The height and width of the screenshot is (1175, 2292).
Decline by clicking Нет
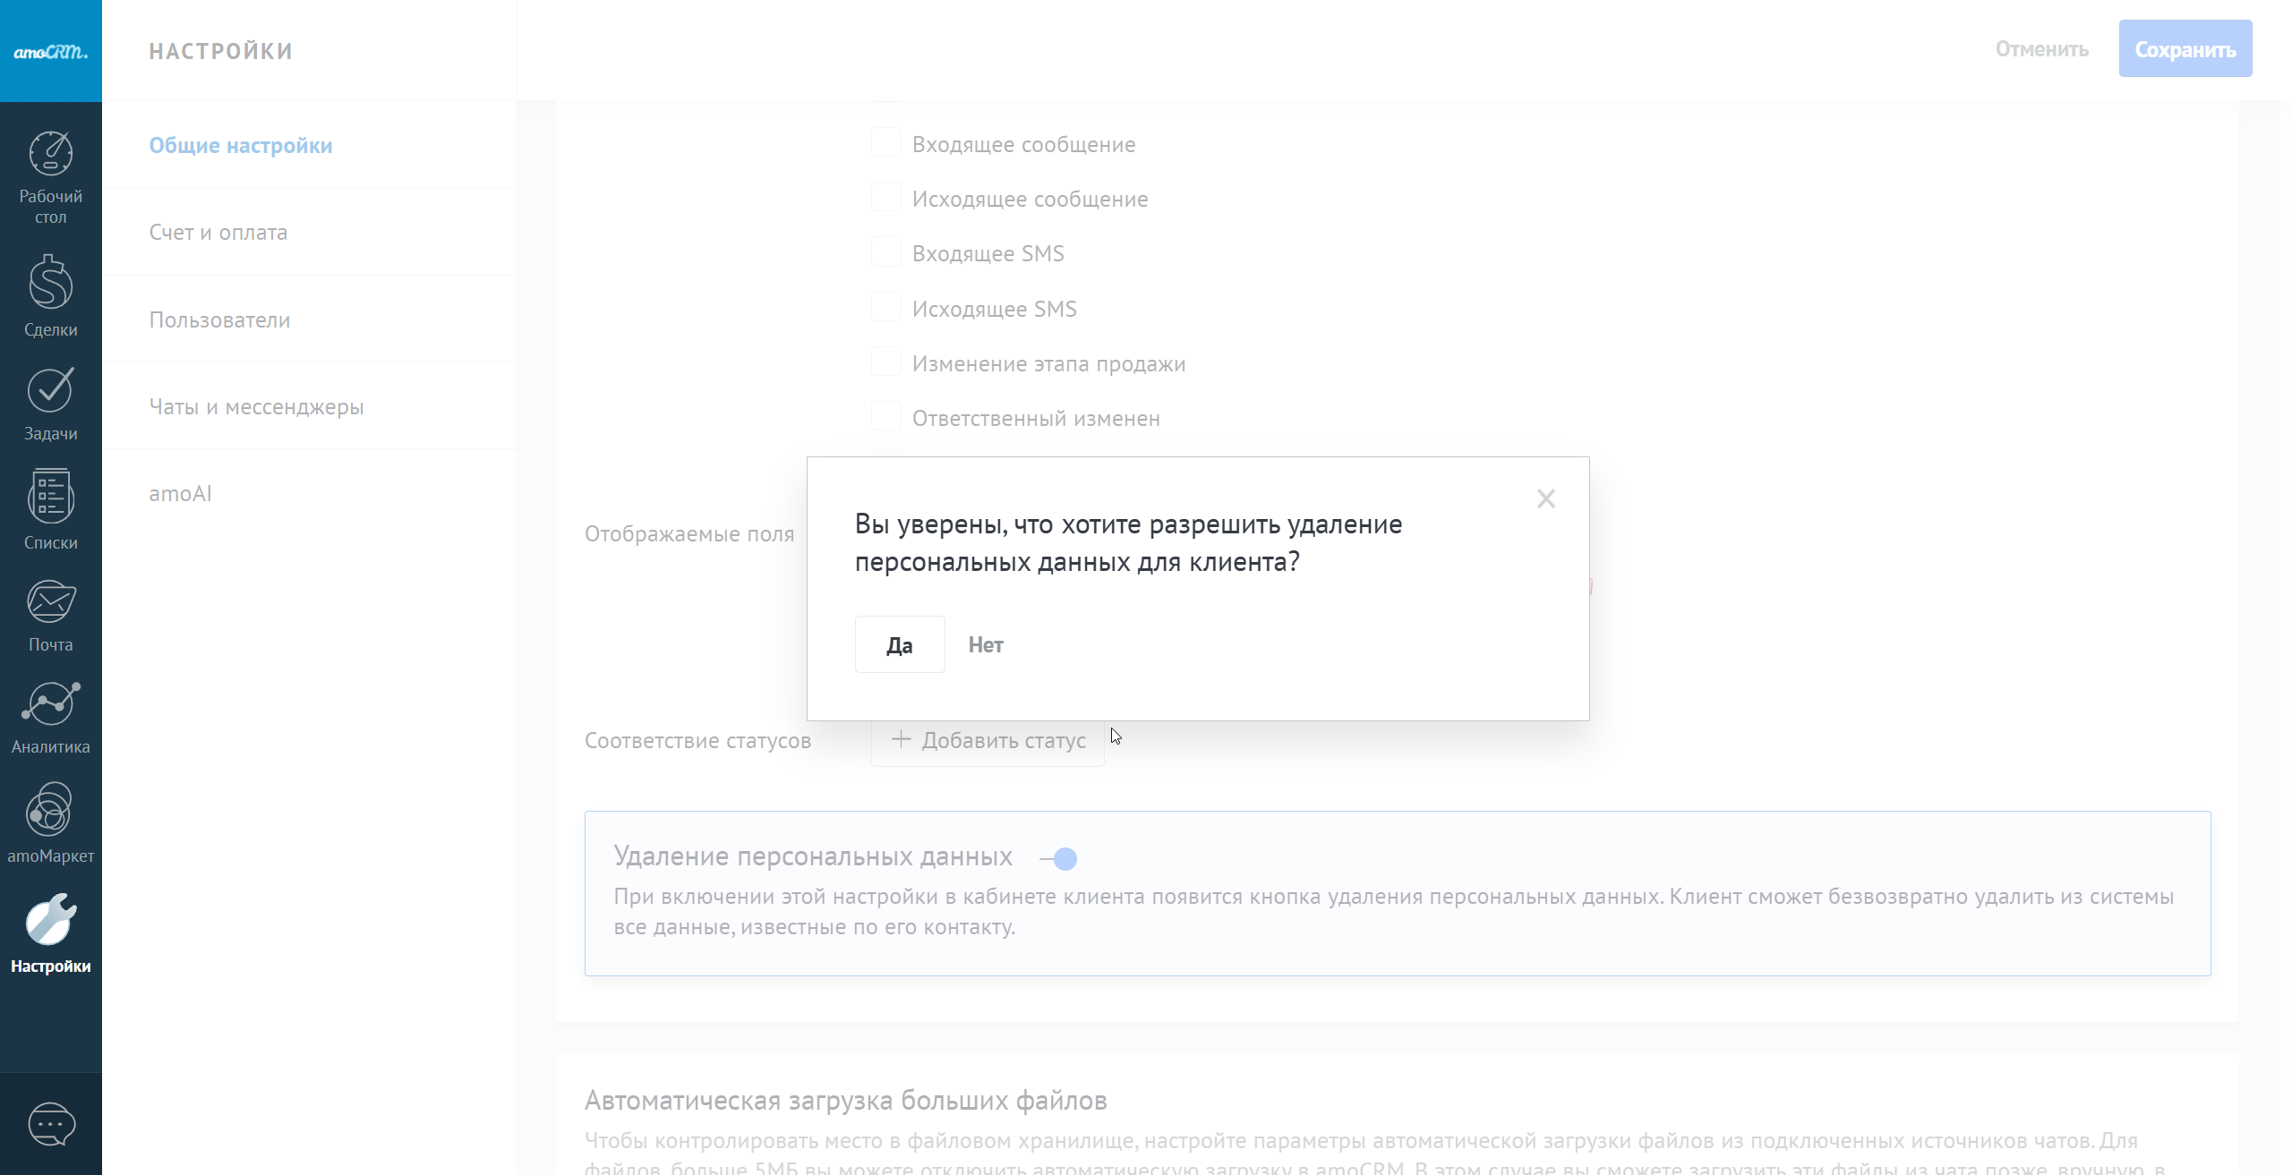986,645
